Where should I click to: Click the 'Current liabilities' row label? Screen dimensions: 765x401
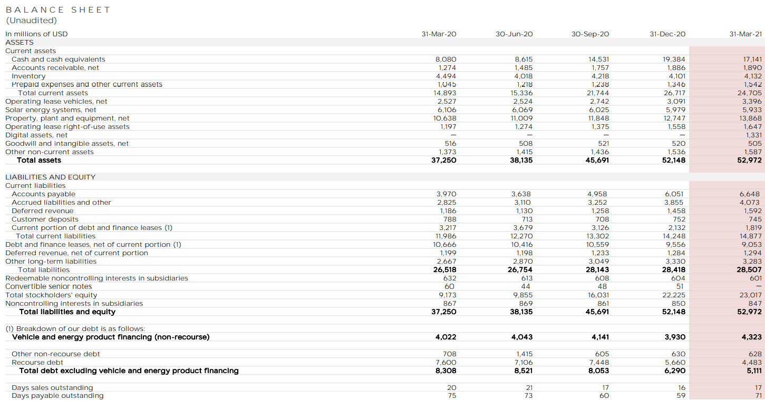[x=35, y=185]
